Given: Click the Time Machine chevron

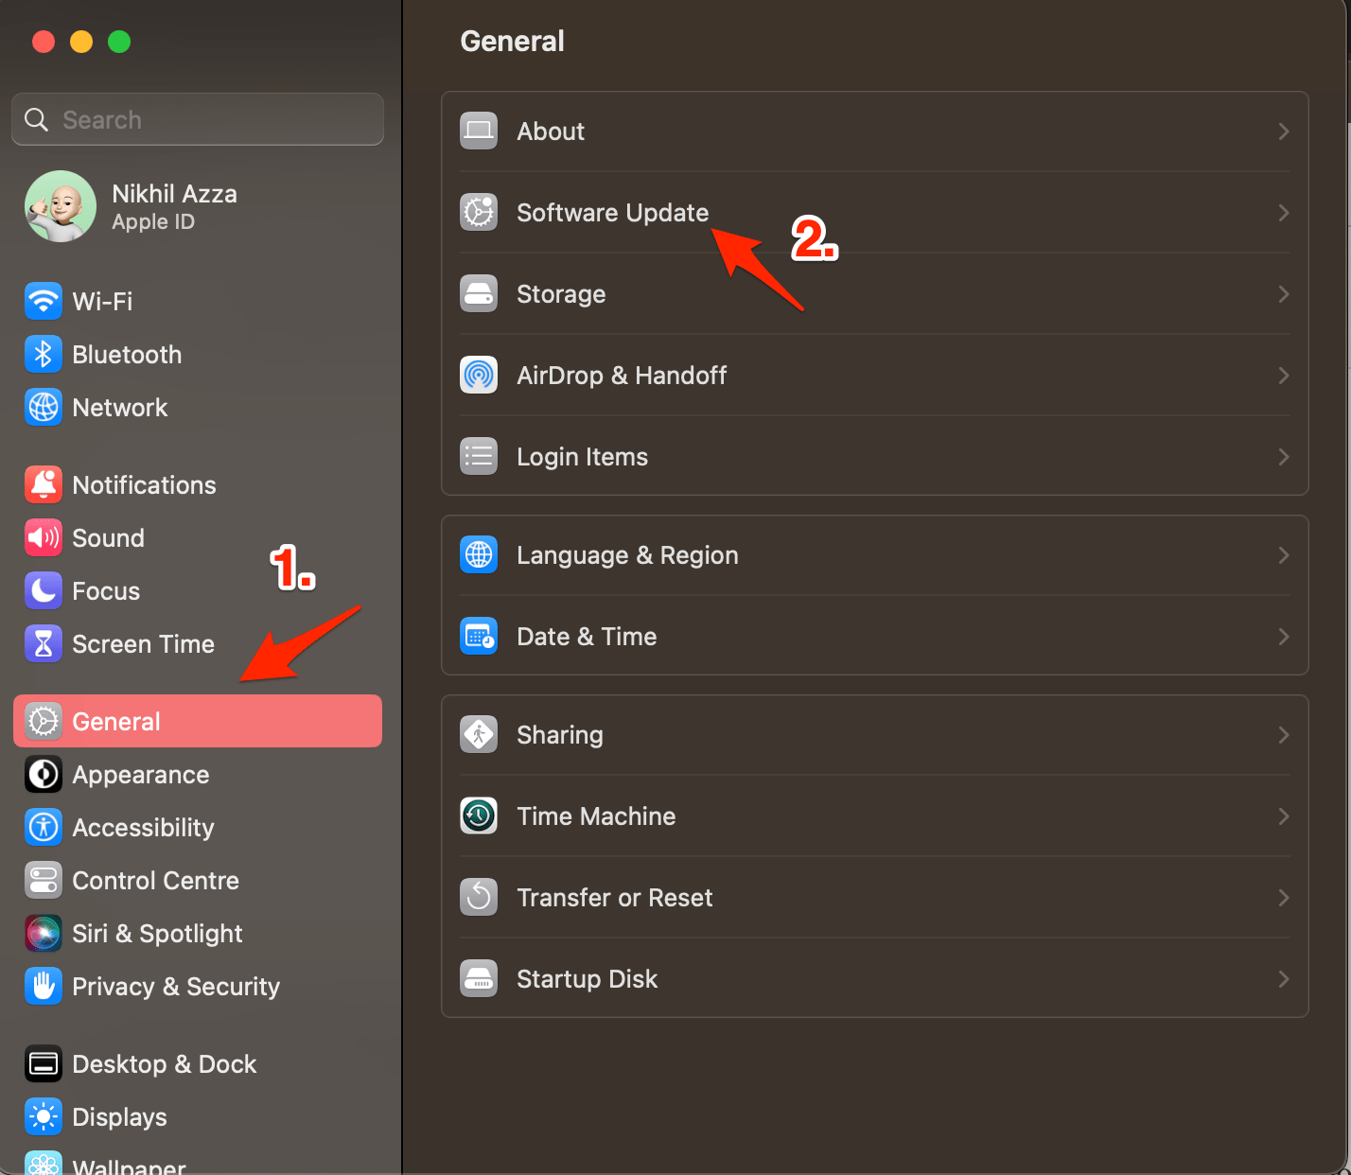Looking at the screenshot, I should 1284,816.
